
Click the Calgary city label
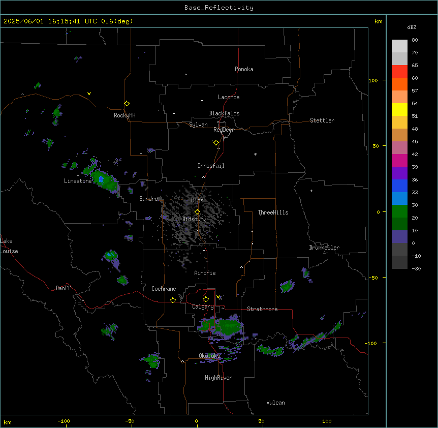(203, 307)
